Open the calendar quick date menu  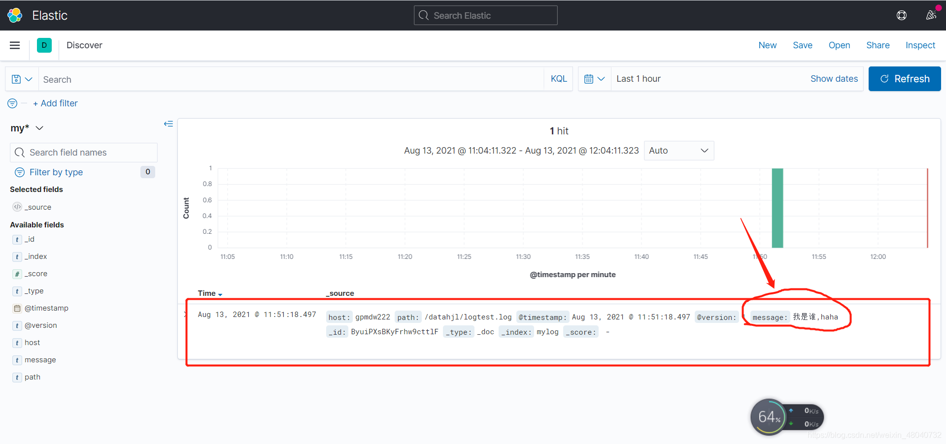[594, 79]
